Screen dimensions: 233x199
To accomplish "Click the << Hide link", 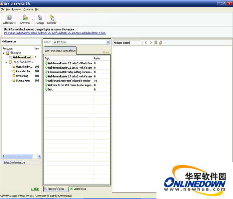I will pos(35,189).
